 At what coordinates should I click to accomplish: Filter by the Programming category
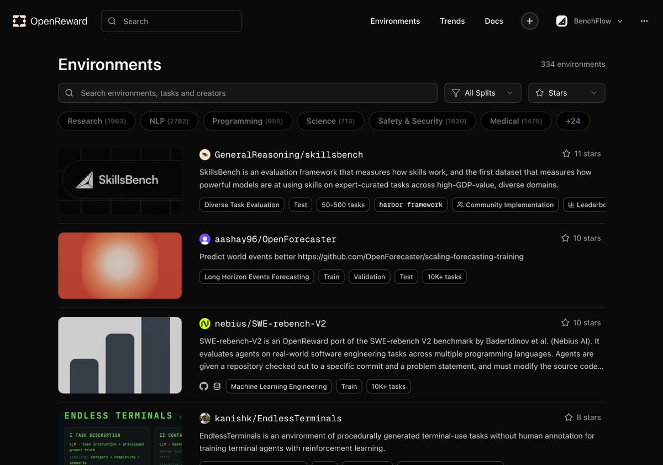248,121
